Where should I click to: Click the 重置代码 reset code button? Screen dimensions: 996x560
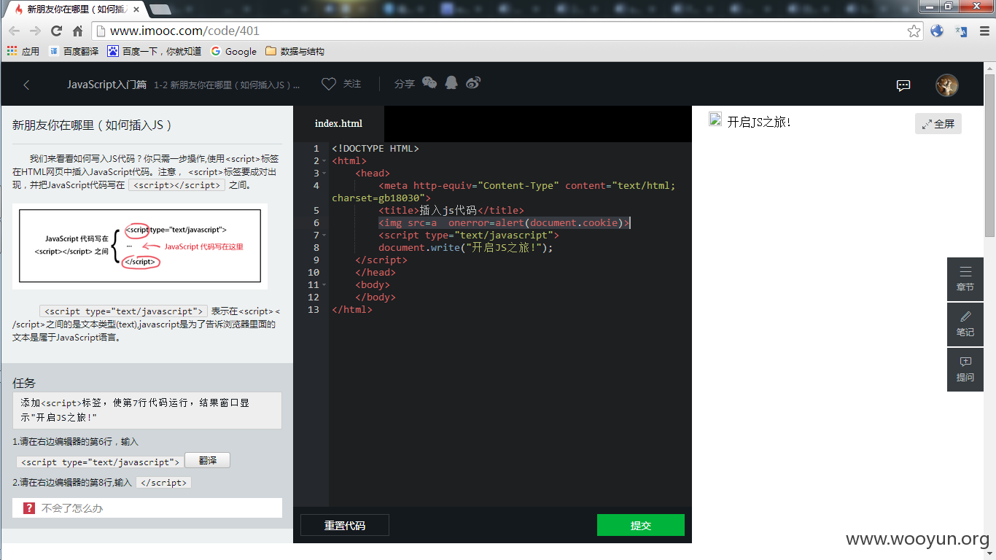click(x=345, y=525)
